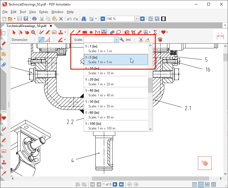Expand the zoom level dropdown
Viewport: 228px width, 188px height.
click(137, 19)
